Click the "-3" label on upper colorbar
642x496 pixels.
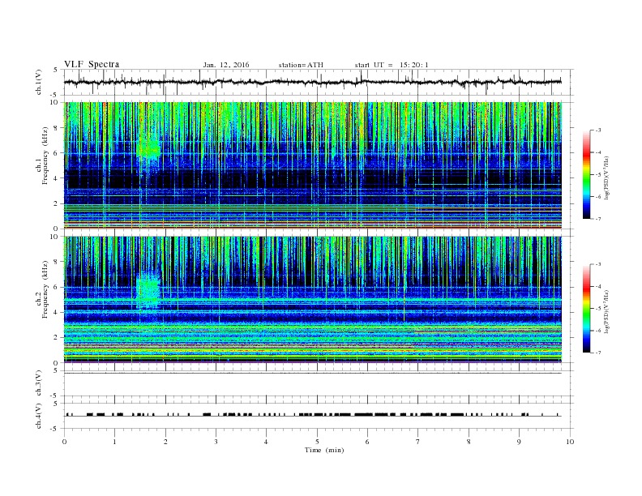(598, 130)
